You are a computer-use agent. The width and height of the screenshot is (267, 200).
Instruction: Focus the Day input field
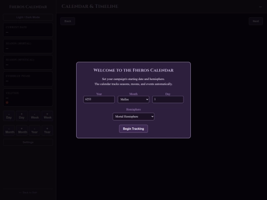tap(168, 99)
